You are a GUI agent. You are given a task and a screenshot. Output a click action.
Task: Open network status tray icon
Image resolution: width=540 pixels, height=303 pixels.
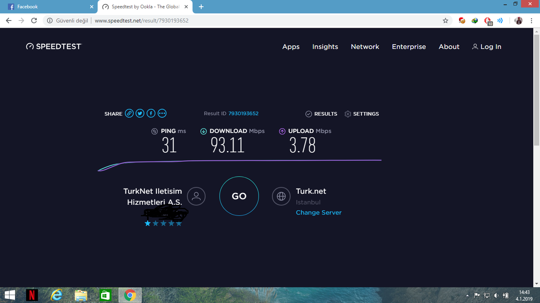pyautogui.click(x=487, y=295)
